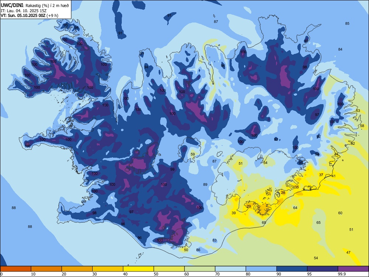Click the humidity value '29' on the map
Viewport: 369px width, 277px height.
pos(249,206)
